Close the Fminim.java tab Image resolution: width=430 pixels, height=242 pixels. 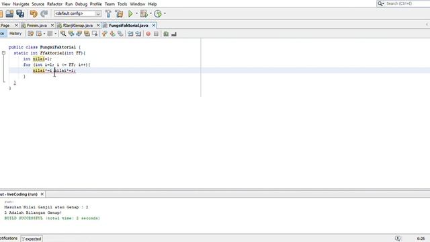[x=52, y=26]
